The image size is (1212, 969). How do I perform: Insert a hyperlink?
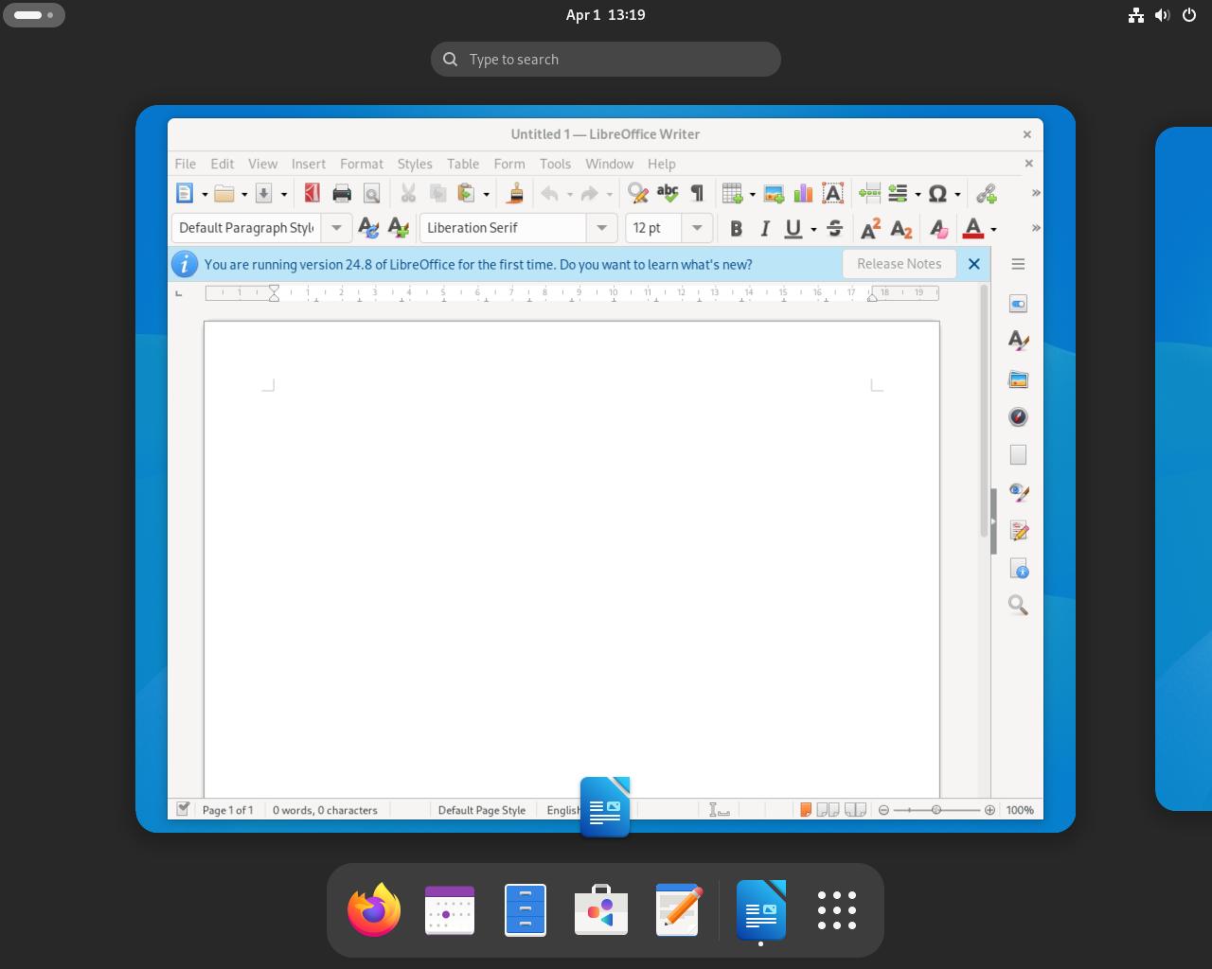(986, 193)
